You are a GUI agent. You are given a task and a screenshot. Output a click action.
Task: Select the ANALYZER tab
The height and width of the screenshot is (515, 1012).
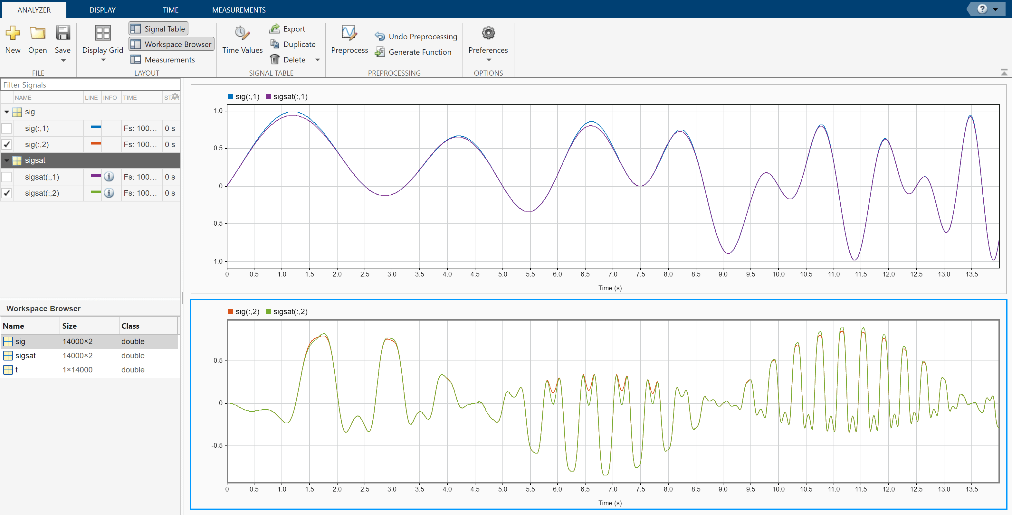click(x=34, y=9)
